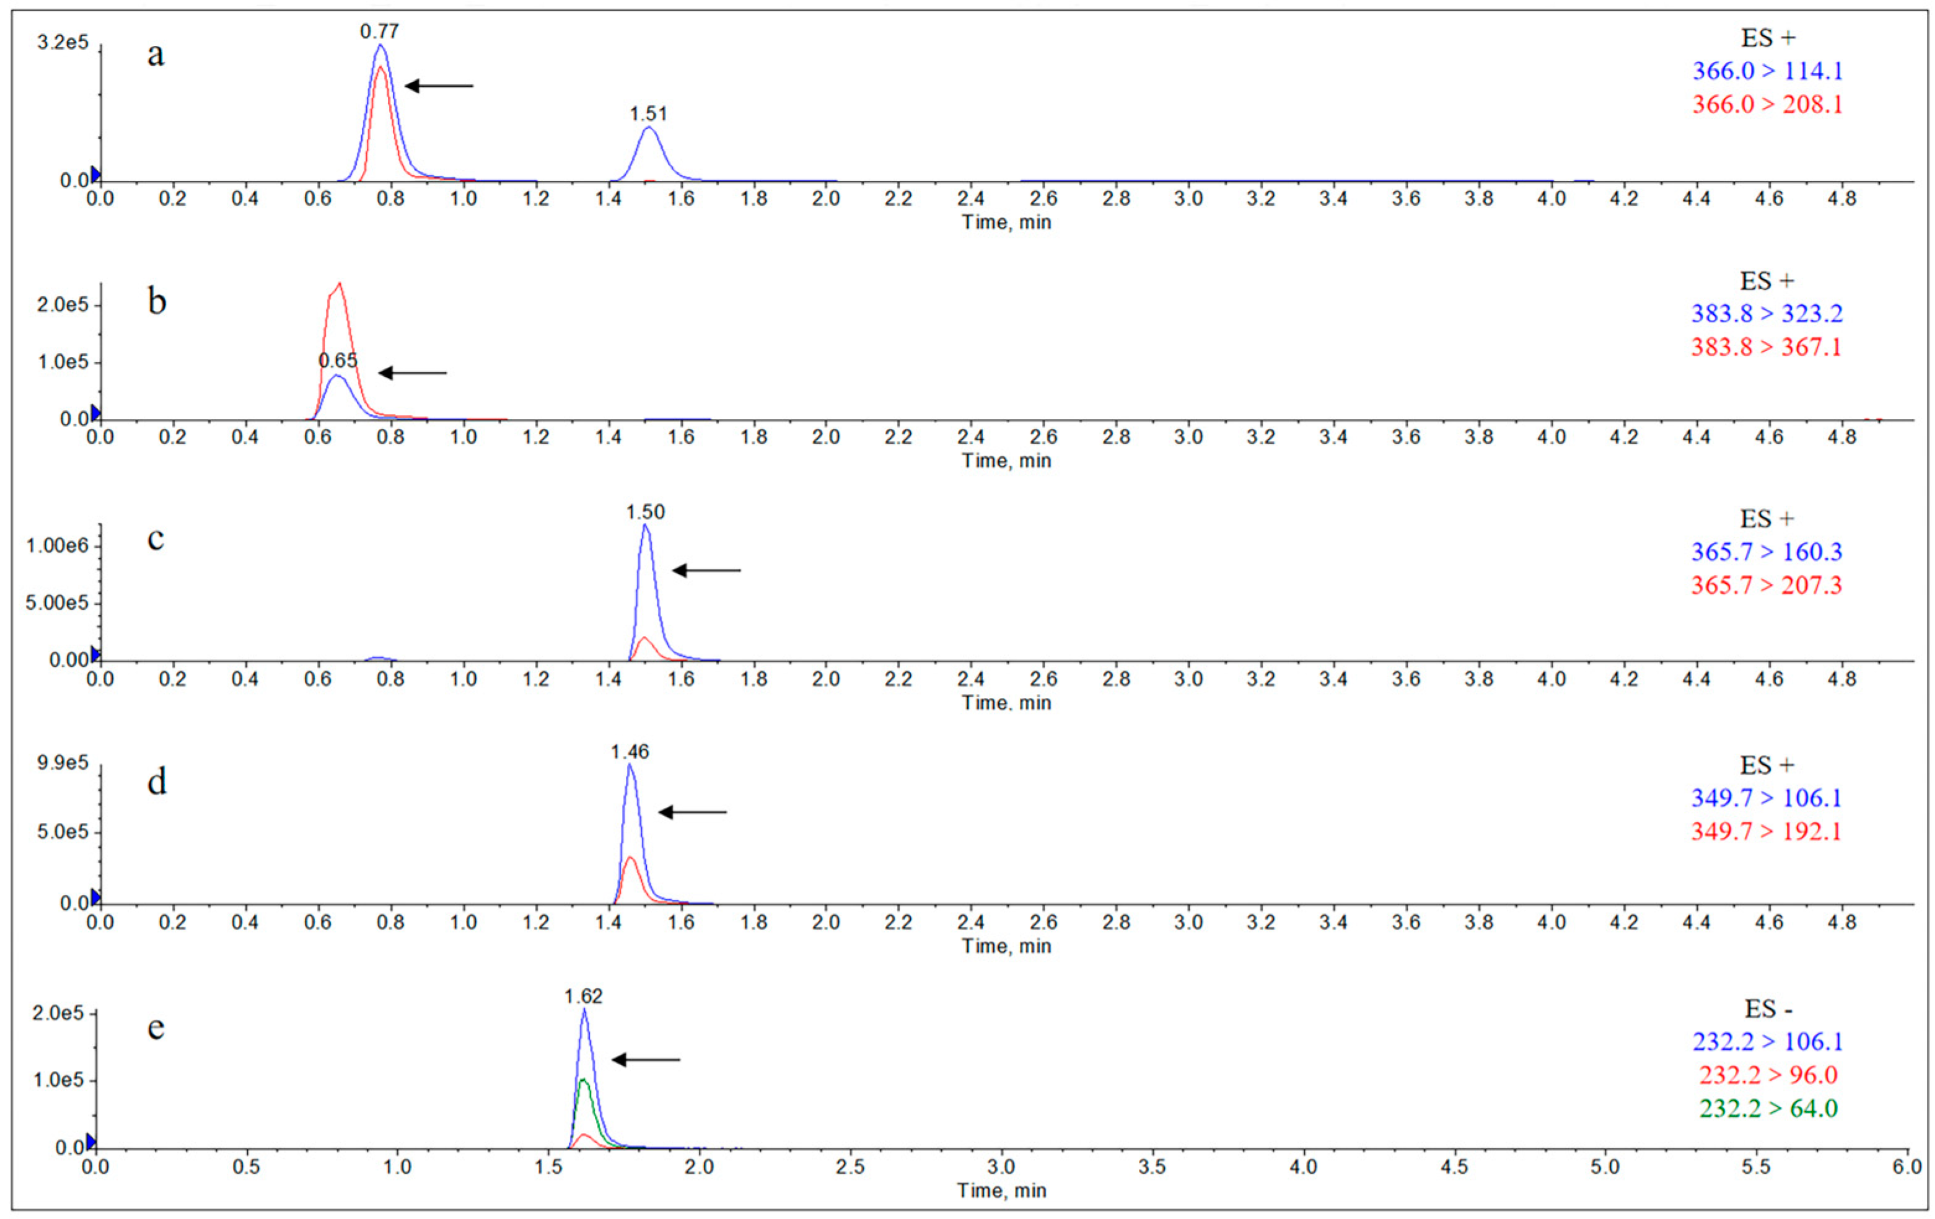Click the apex of the red peak in panel d

point(630,858)
